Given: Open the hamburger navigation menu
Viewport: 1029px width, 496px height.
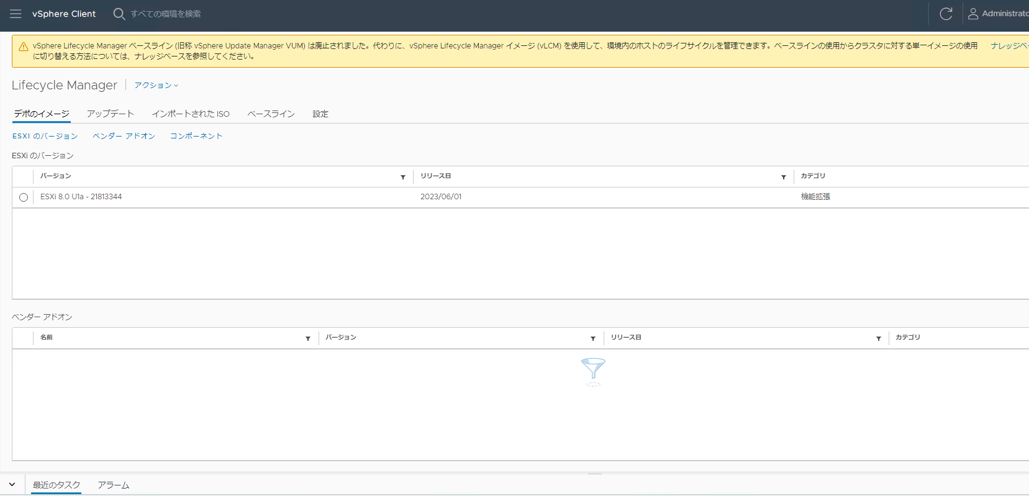Looking at the screenshot, I should [x=16, y=14].
